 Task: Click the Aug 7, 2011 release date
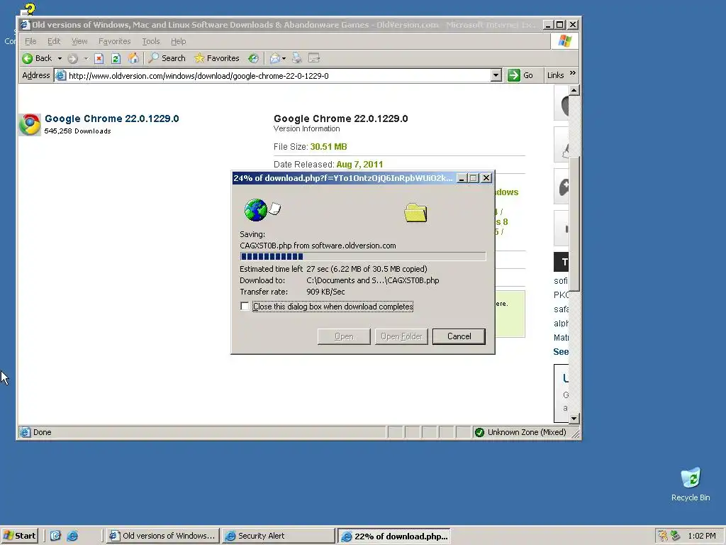[x=359, y=165]
